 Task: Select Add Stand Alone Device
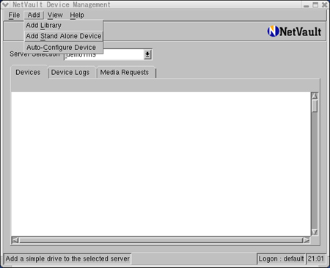64,36
